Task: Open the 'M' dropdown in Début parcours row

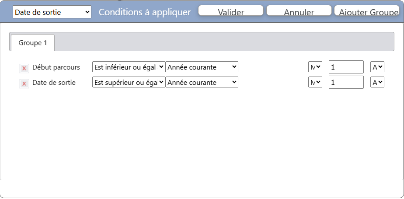Action: click(315, 67)
